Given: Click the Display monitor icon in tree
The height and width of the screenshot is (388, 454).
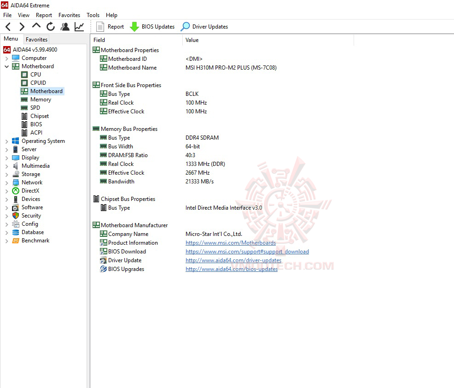Looking at the screenshot, I should (x=16, y=158).
